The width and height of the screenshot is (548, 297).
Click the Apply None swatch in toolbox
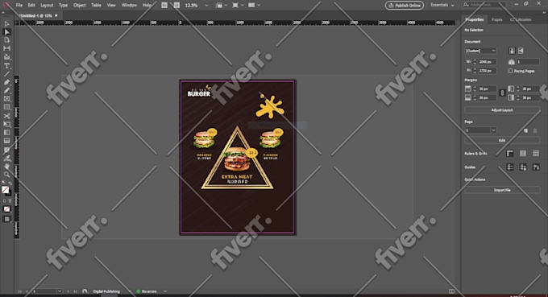6,209
